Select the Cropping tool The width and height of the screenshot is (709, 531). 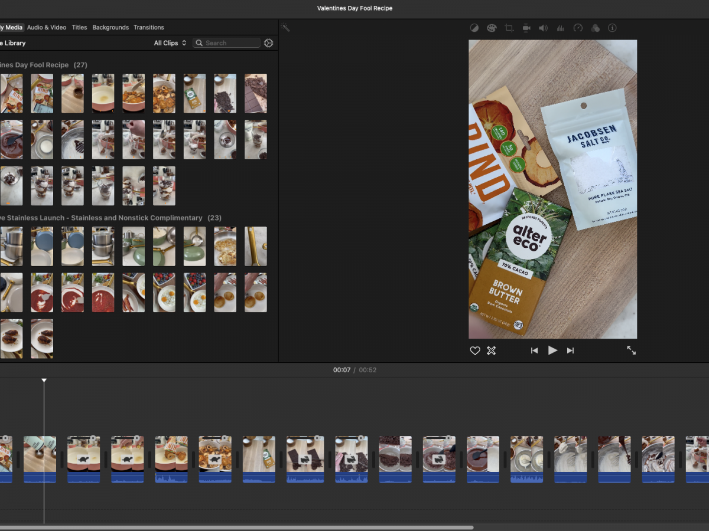click(x=509, y=28)
